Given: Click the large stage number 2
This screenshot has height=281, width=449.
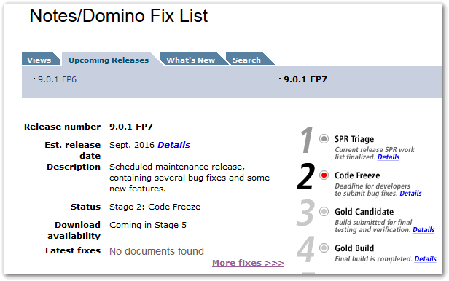Looking at the screenshot, I should tap(305, 176).
